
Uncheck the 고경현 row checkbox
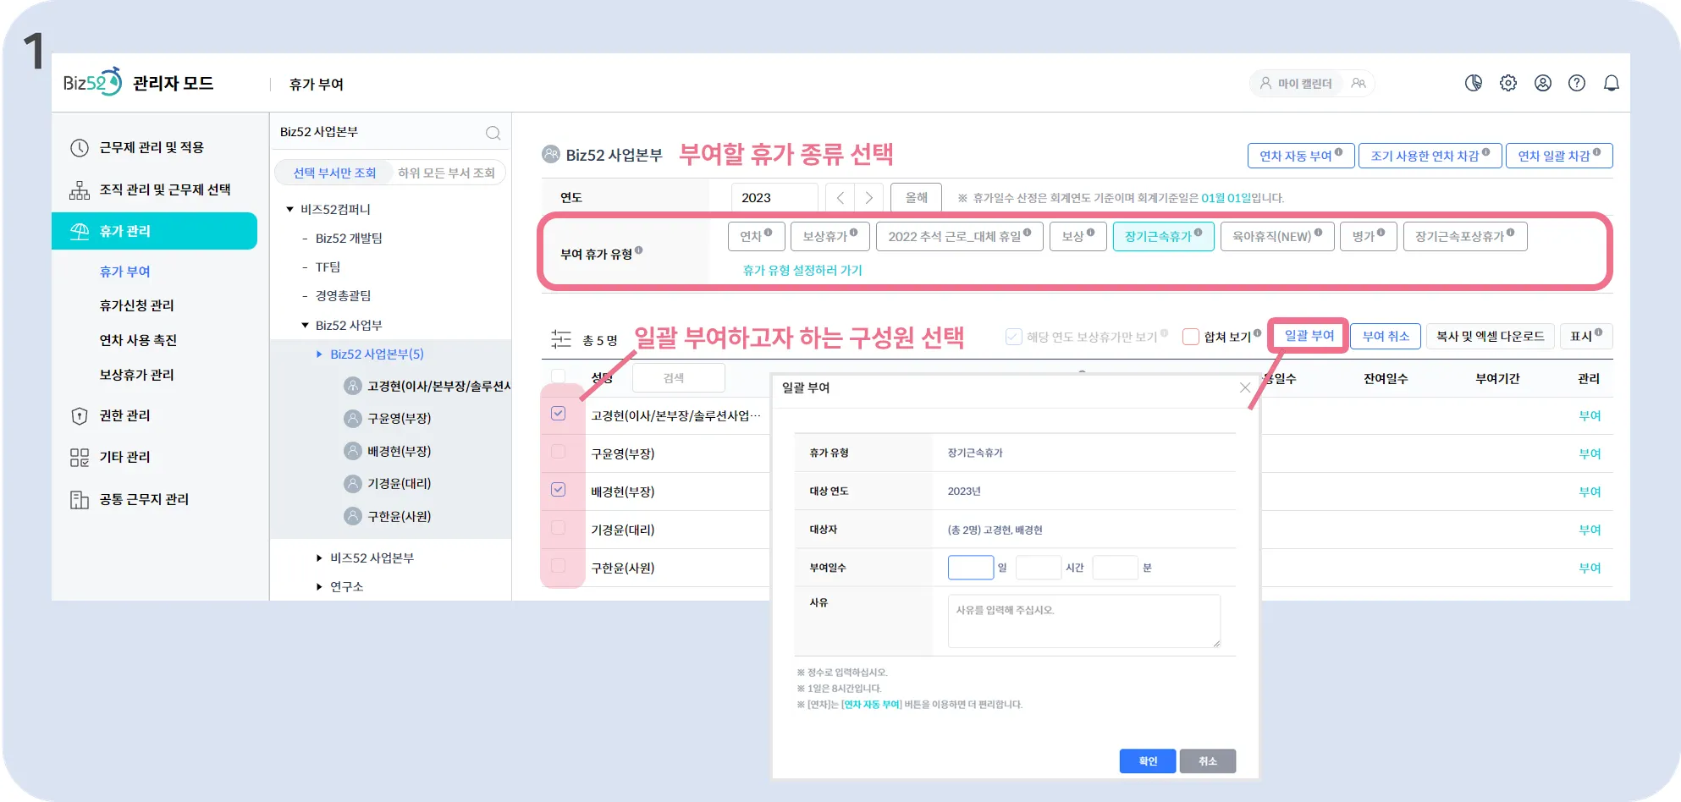pyautogui.click(x=559, y=414)
